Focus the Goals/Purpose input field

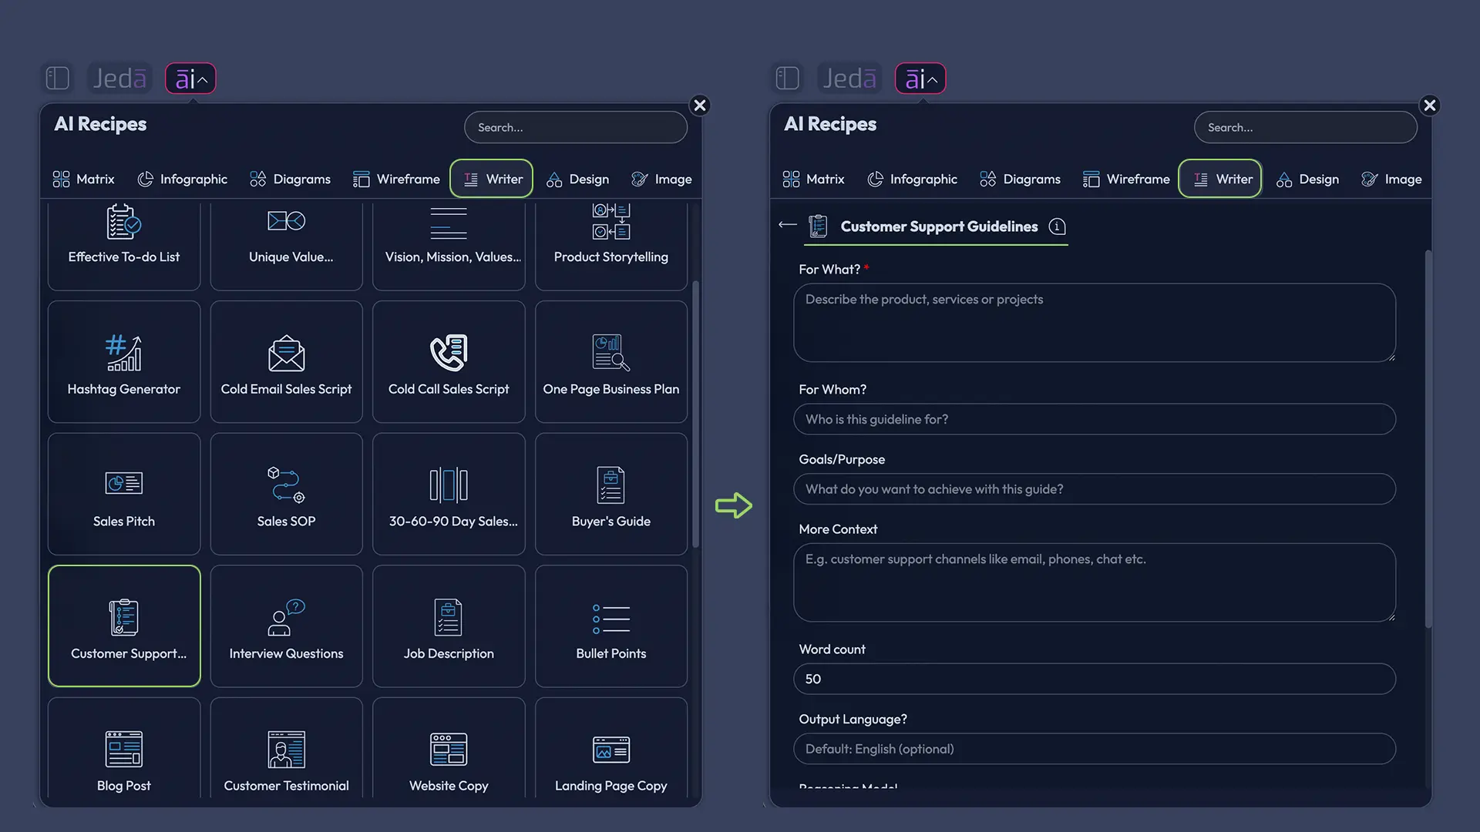(1095, 489)
